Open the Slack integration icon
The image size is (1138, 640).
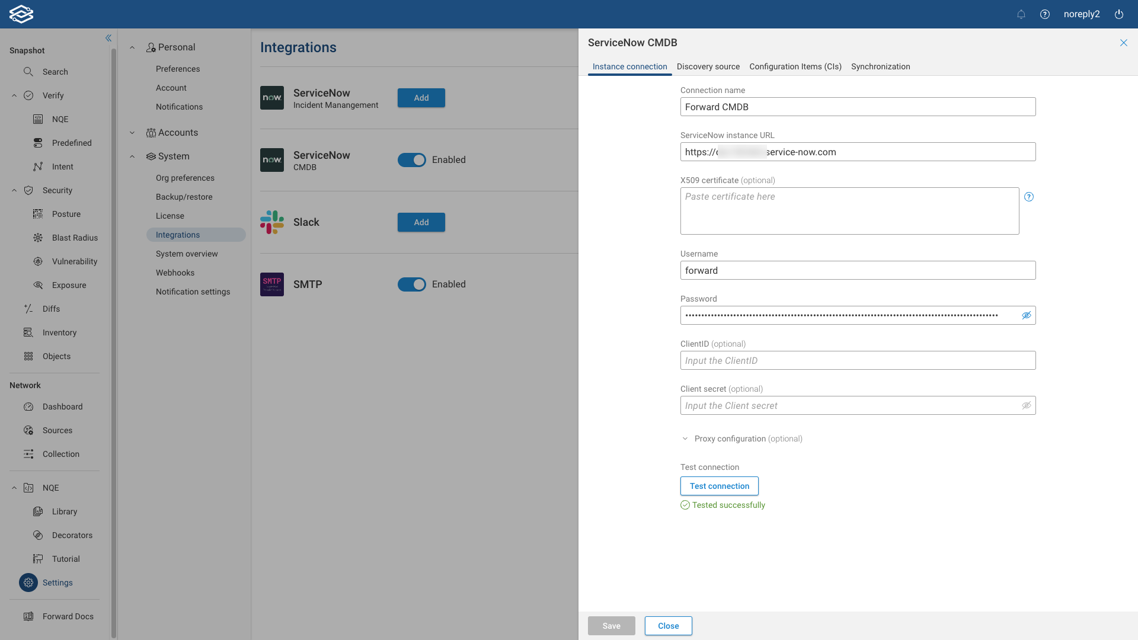[272, 222]
